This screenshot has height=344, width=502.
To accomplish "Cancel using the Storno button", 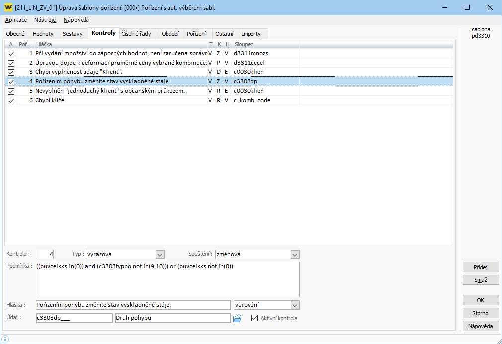I will pyautogui.click(x=480, y=313).
